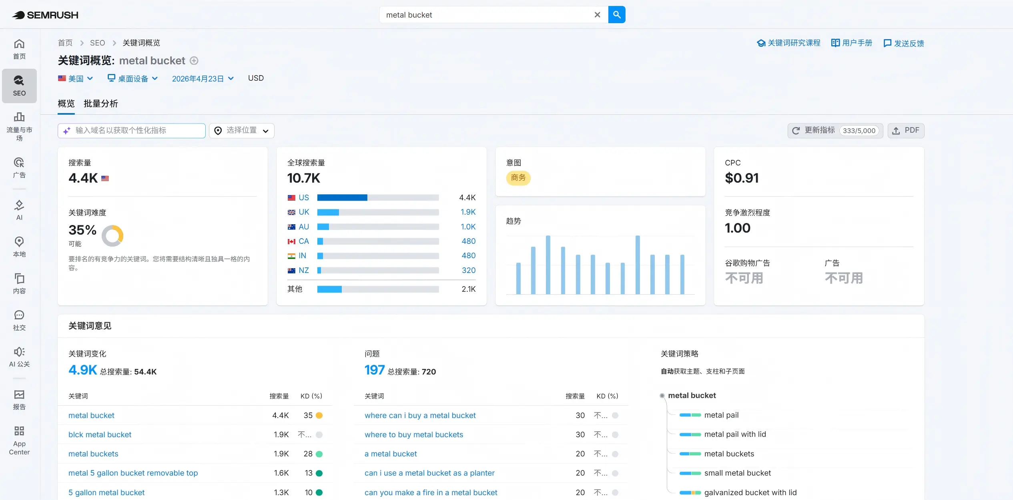
Task: Open 用户手册 user manual link
Action: 852,43
